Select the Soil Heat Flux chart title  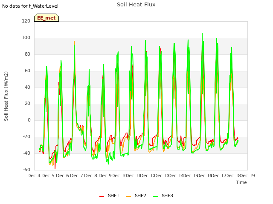(136, 5)
